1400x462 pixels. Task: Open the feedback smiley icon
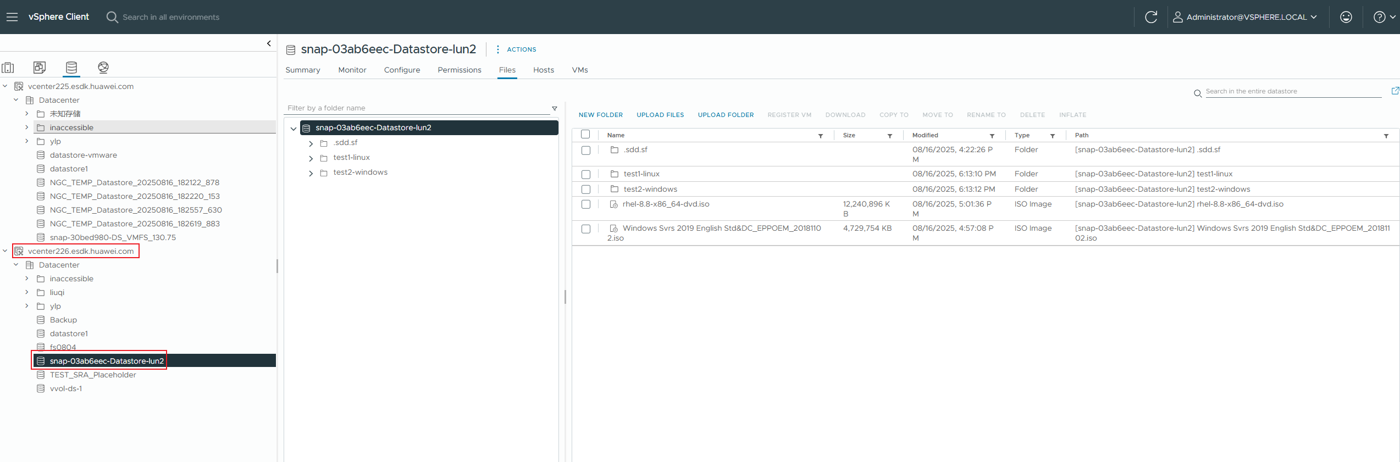[x=1346, y=17]
